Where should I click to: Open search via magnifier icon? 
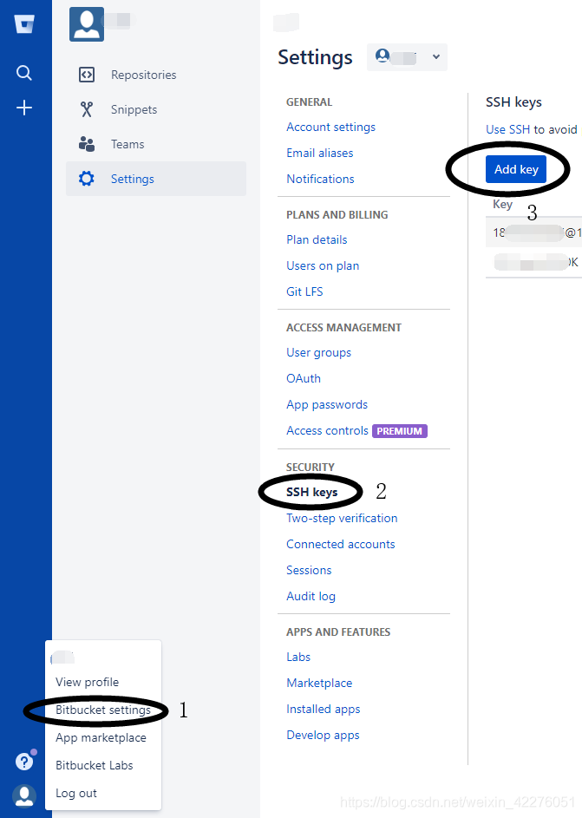24,73
